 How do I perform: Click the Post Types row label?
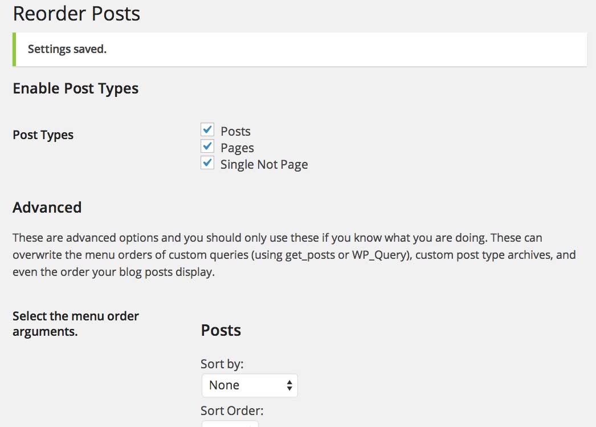[43, 135]
